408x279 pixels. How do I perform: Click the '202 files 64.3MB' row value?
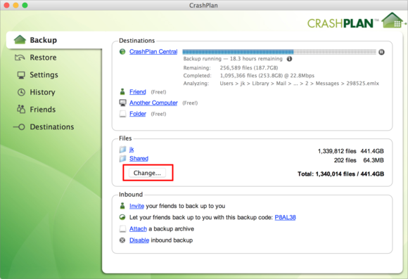(359, 160)
